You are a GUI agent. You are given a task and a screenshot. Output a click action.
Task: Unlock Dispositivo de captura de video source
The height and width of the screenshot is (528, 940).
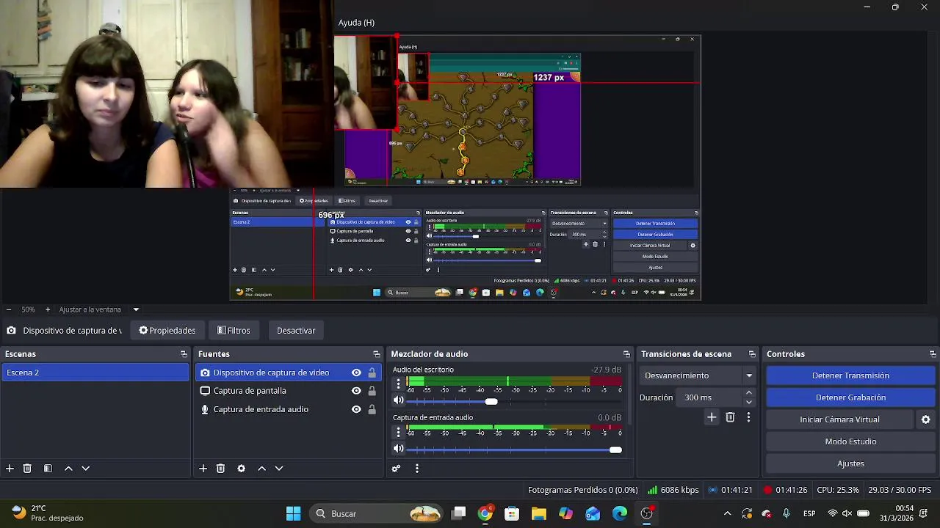click(372, 373)
